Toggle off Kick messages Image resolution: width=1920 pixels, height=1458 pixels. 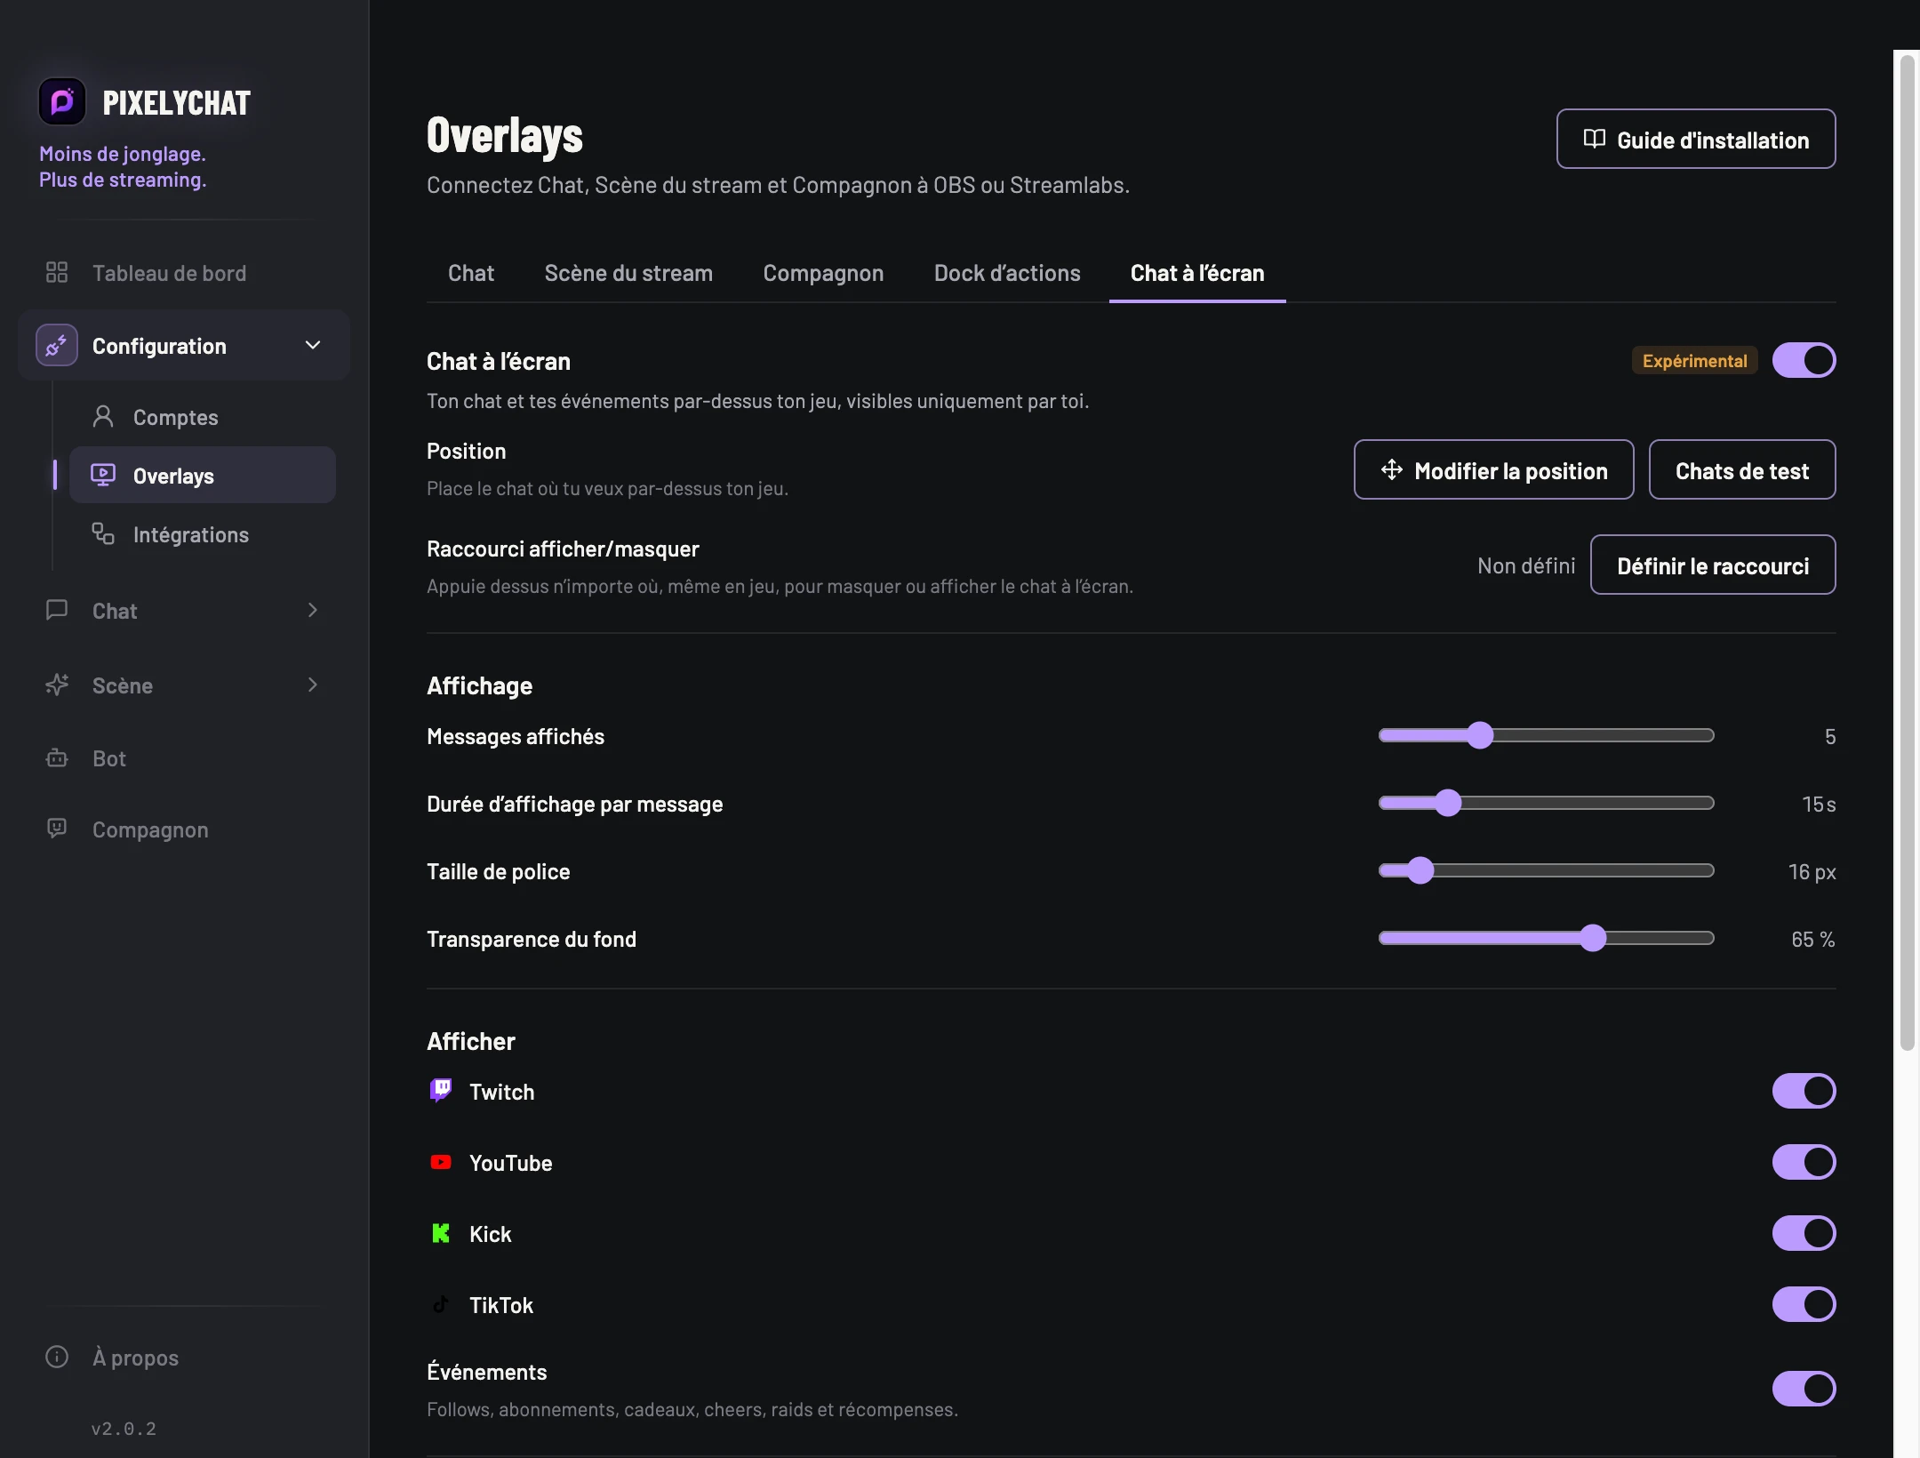click(1804, 1233)
